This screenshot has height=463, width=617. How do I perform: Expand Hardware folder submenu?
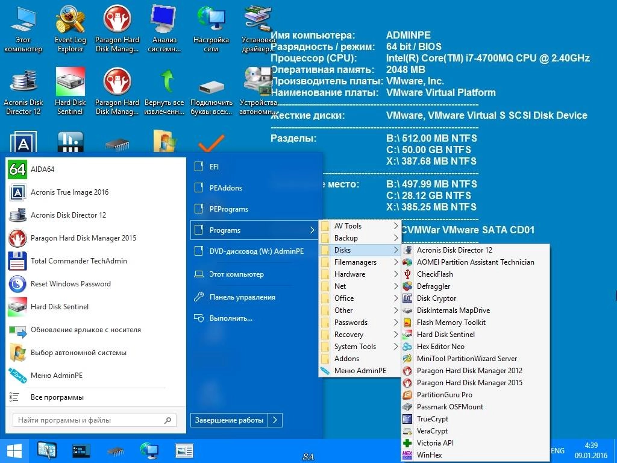360,274
